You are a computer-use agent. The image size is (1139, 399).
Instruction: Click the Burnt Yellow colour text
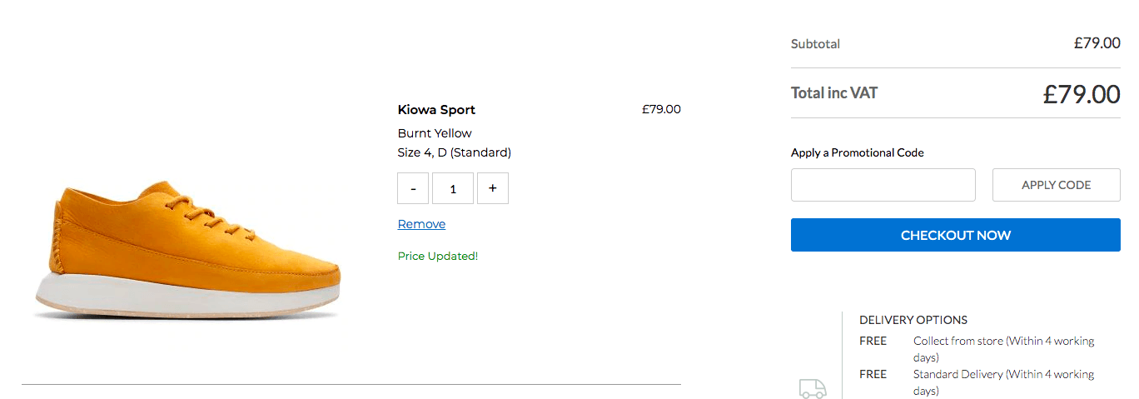(x=435, y=133)
